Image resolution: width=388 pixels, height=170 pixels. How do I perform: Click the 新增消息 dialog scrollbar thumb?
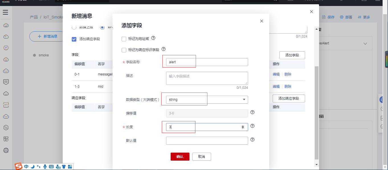click(316, 113)
